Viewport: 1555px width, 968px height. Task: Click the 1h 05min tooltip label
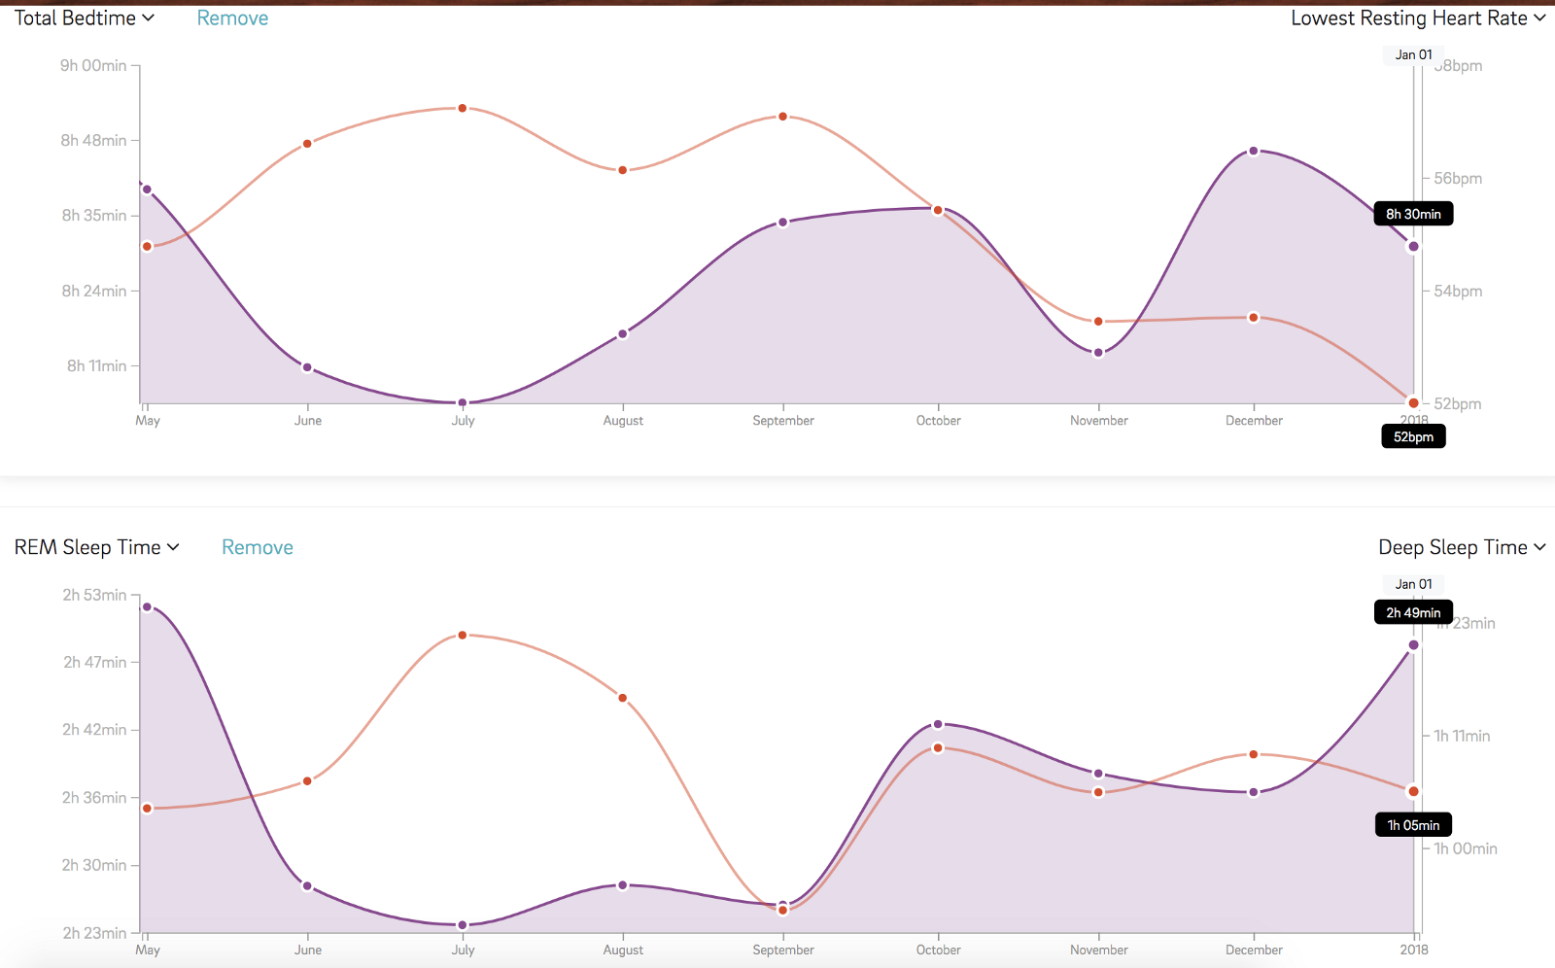[1413, 825]
